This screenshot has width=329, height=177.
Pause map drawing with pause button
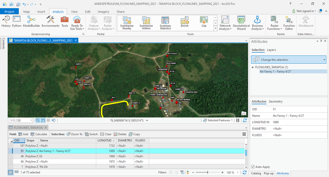[x=238, y=121]
